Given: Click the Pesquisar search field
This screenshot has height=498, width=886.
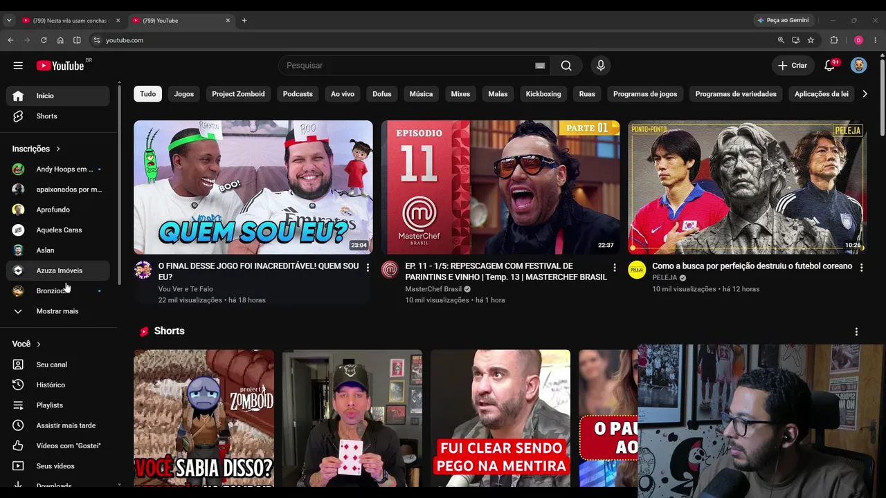Looking at the screenshot, I should (408, 66).
